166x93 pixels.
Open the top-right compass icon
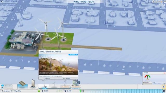point(156,2)
